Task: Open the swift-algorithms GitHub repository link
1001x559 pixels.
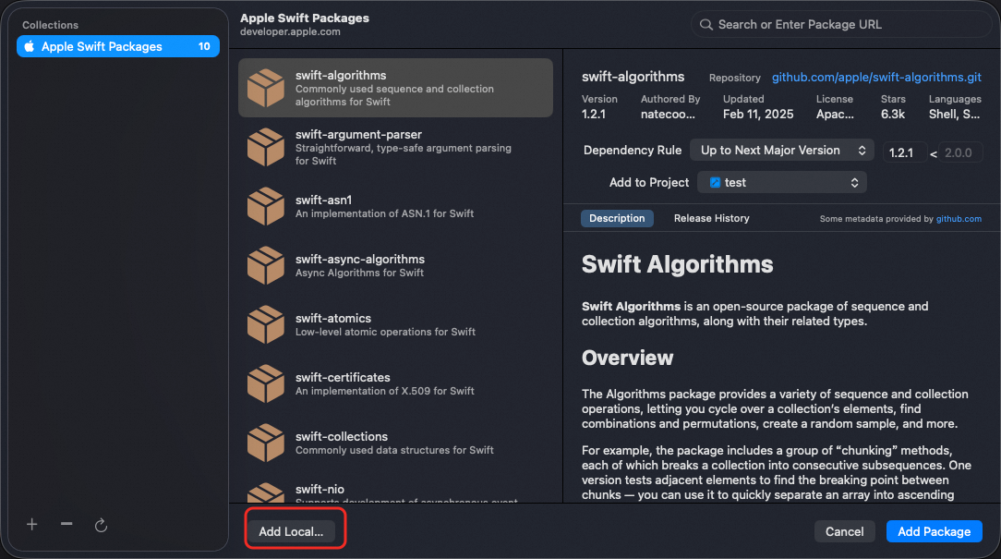Action: pos(875,78)
